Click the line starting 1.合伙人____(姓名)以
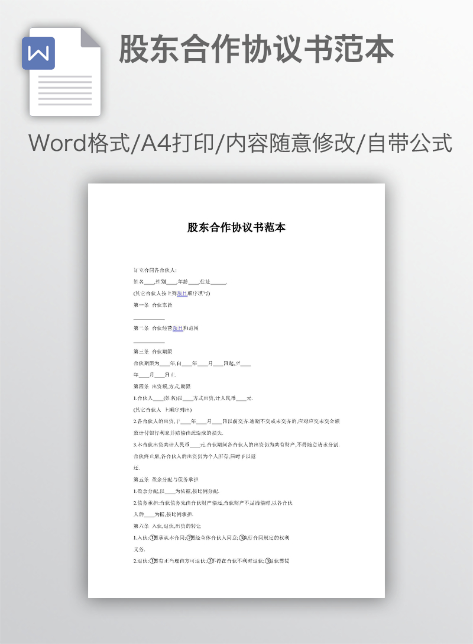The width and height of the screenshot is (473, 644). pyautogui.click(x=193, y=398)
